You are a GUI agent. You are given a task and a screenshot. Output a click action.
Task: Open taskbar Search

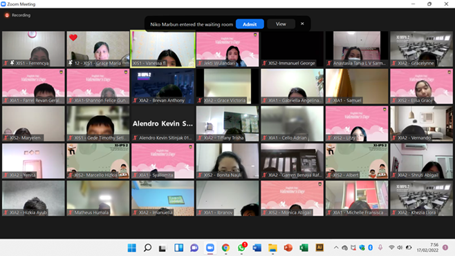point(147,248)
